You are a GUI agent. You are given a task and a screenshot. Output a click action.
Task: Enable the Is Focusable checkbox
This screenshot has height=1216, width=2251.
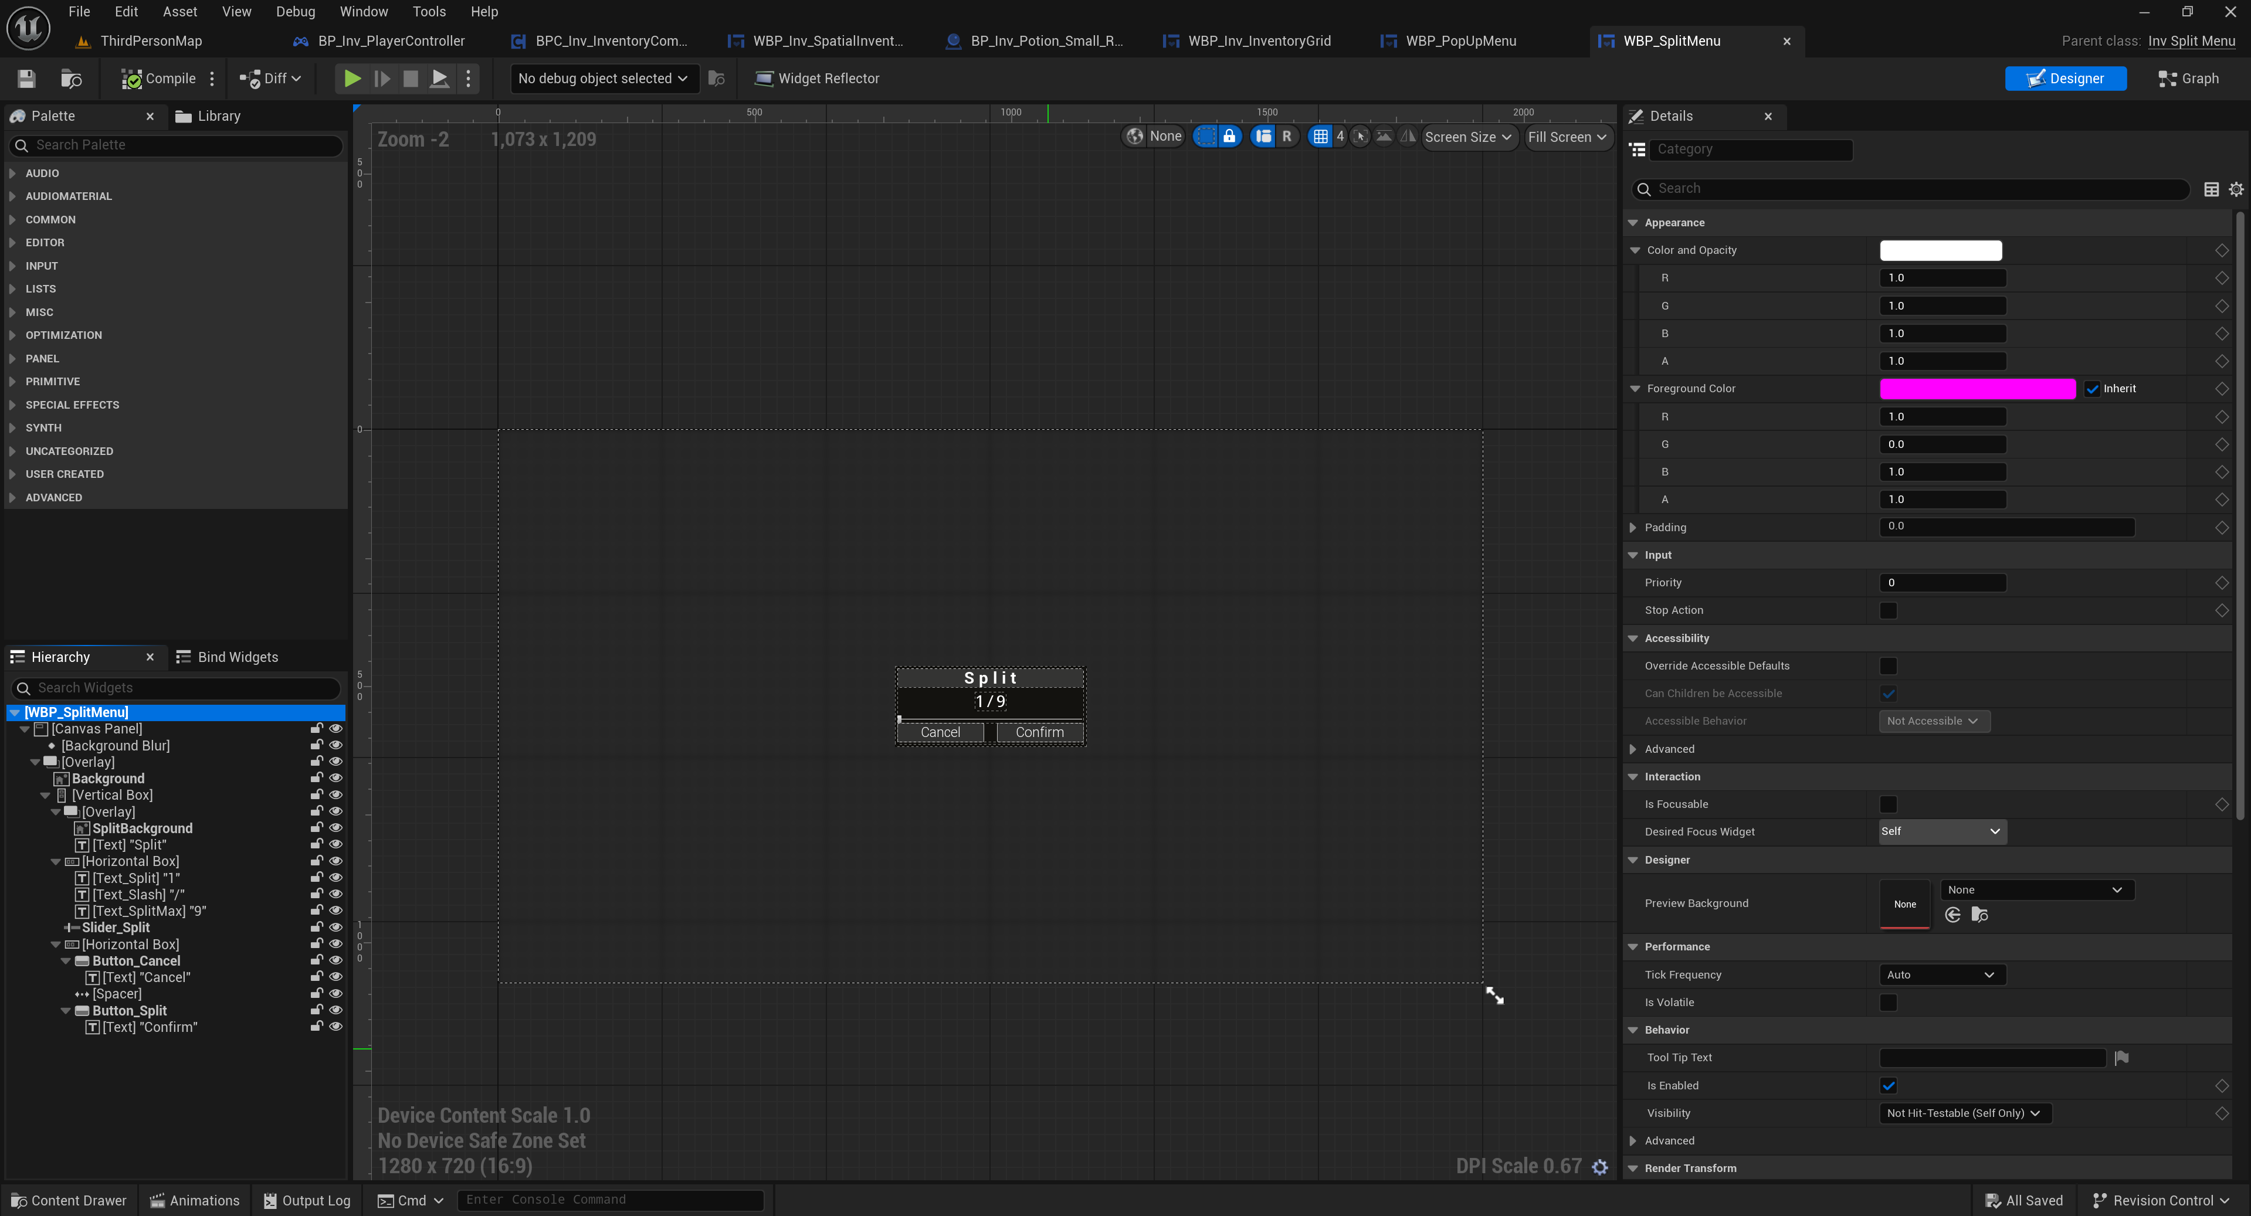(1887, 804)
